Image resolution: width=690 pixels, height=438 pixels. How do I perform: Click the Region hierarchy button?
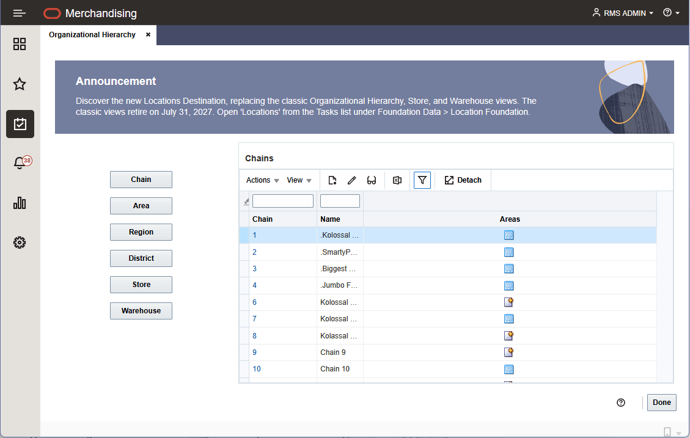coord(141,232)
